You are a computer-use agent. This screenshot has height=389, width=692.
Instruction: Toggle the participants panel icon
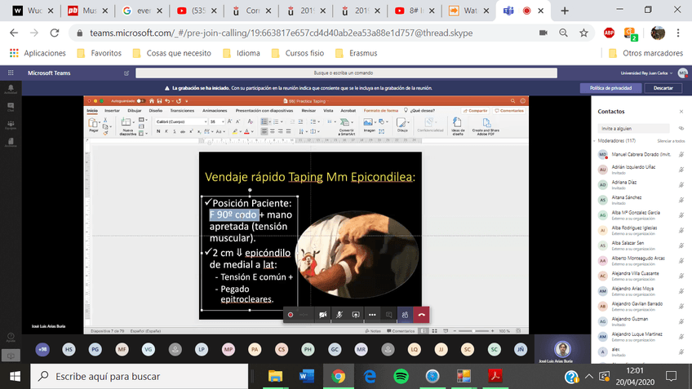tap(405, 315)
